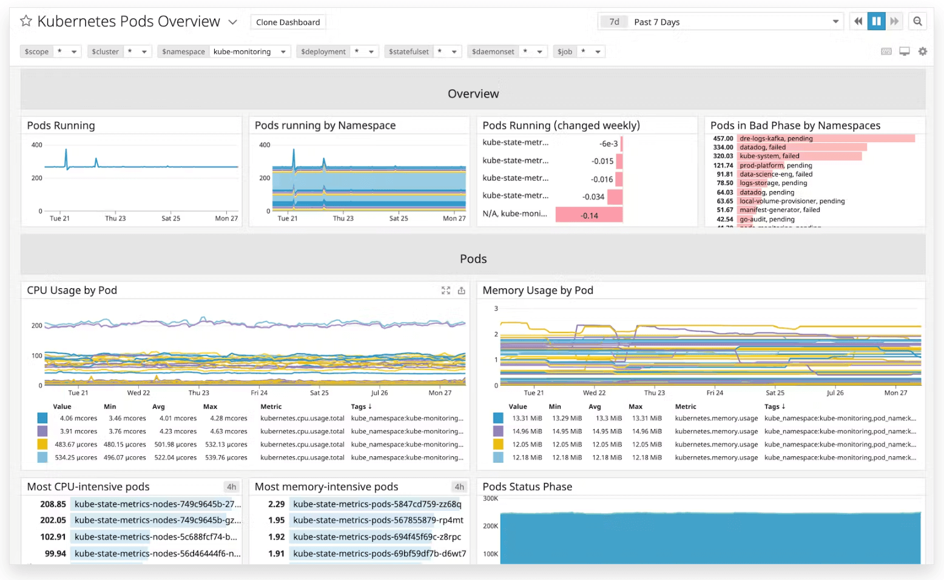Enable TV mode via monitor icon
944x580 pixels.
(x=905, y=52)
